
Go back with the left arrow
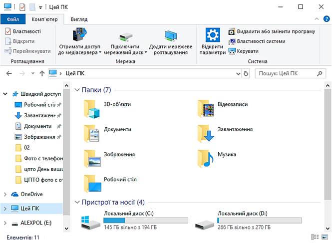(9, 73)
